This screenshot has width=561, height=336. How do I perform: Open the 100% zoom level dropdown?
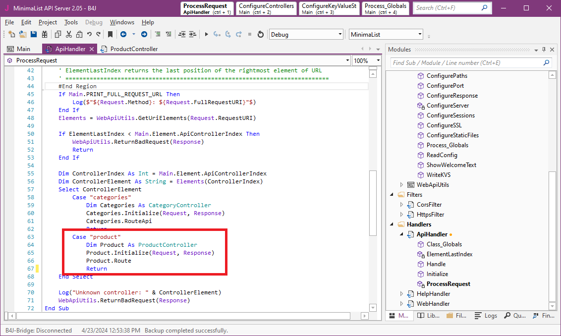click(x=378, y=60)
